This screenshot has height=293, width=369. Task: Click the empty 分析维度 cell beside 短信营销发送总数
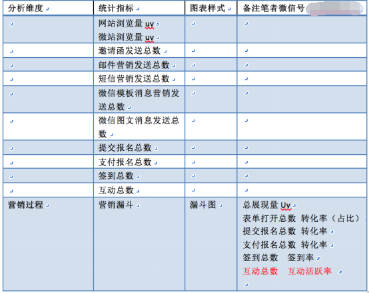(x=48, y=78)
